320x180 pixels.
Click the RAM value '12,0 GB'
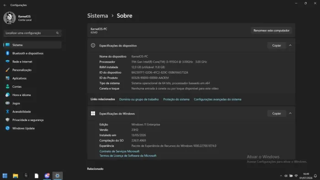pos(148,67)
